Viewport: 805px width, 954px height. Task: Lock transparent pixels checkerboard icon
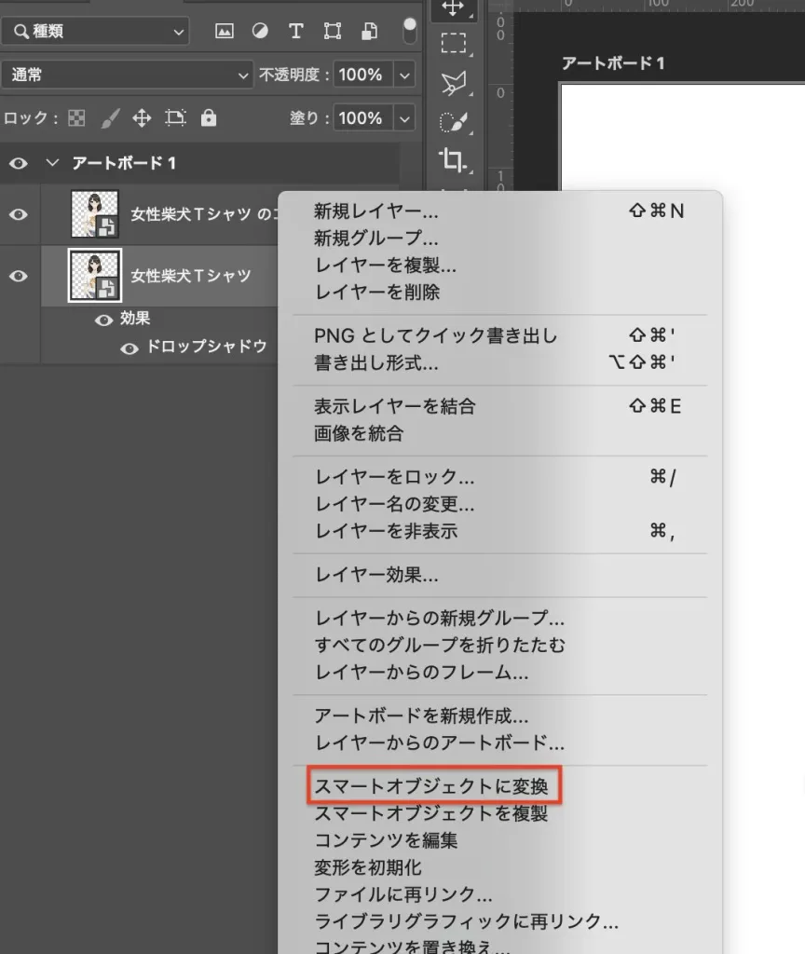(x=76, y=118)
